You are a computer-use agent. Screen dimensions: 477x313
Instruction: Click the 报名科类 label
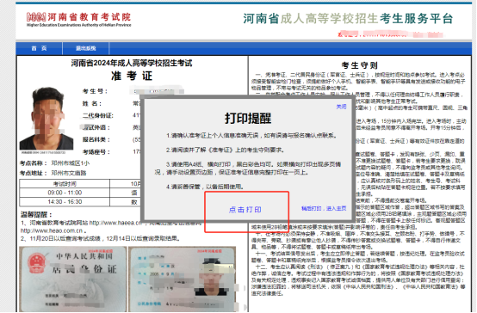(96, 140)
